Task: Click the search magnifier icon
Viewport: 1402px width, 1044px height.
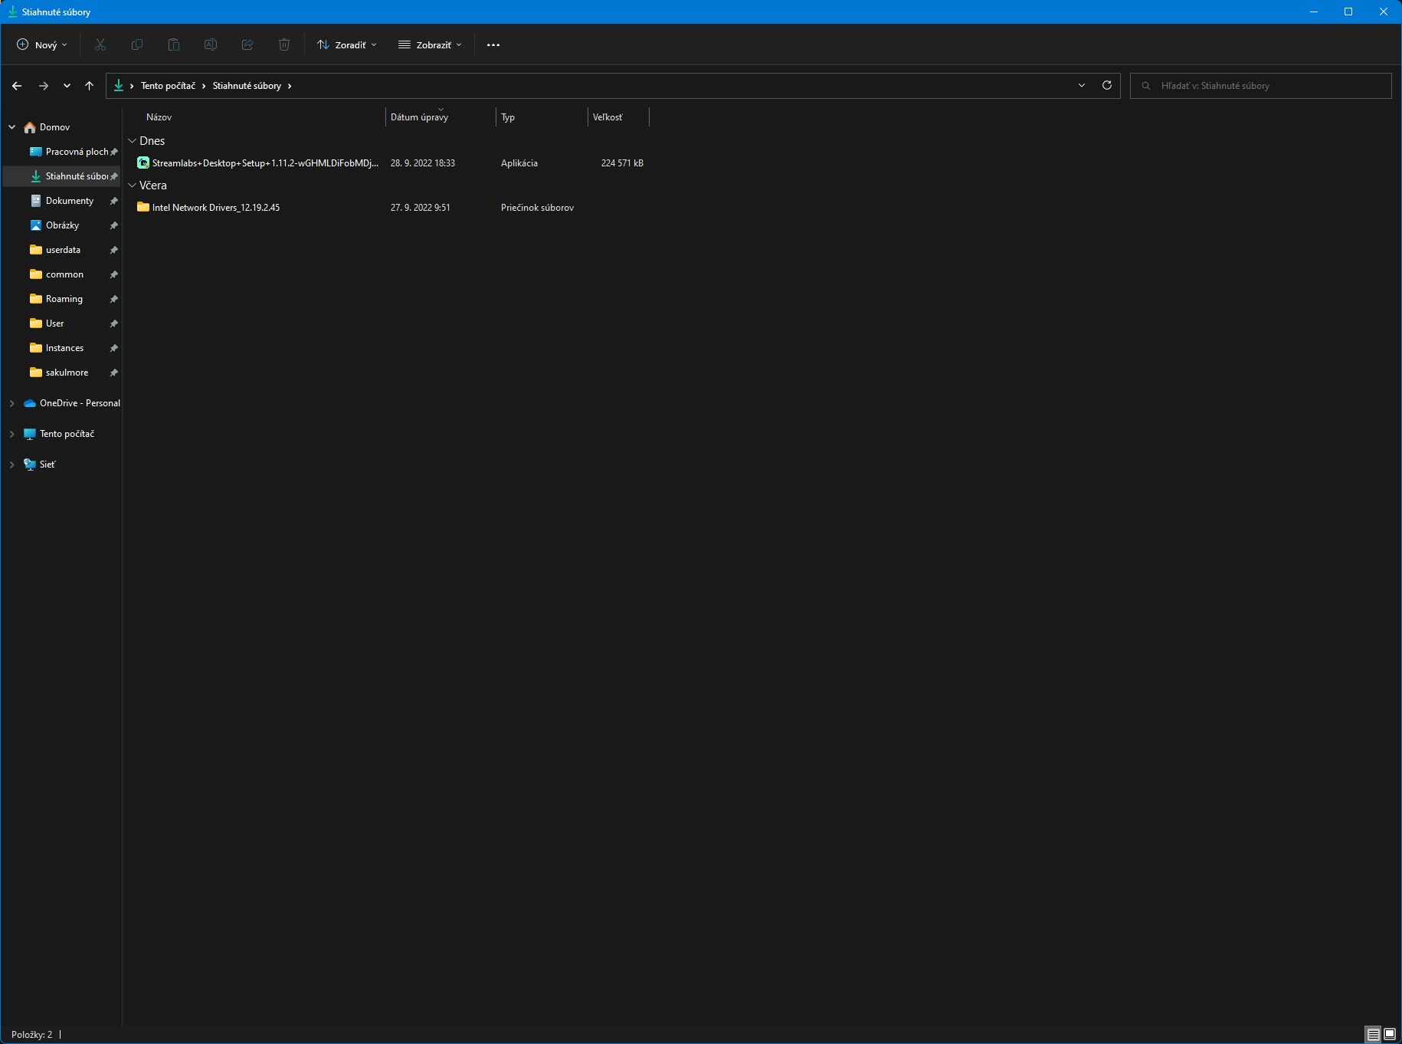Action: 1146,86
